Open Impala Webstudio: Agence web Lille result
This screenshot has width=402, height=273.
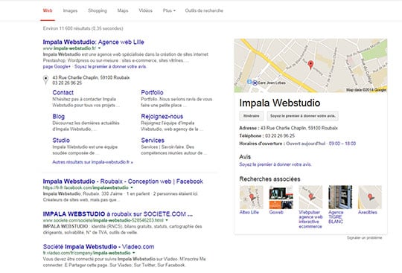(x=93, y=42)
